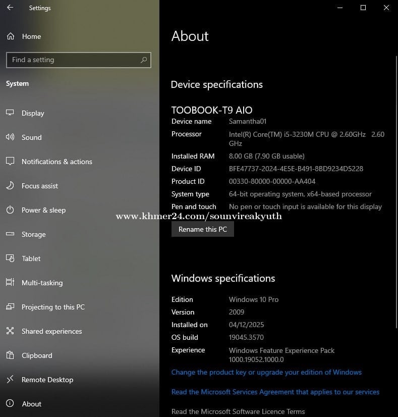398x417 pixels.
Task: Select Device ID value BFE47737-2024-4E5E-B491-8BD9234D5228
Action: (x=296, y=169)
